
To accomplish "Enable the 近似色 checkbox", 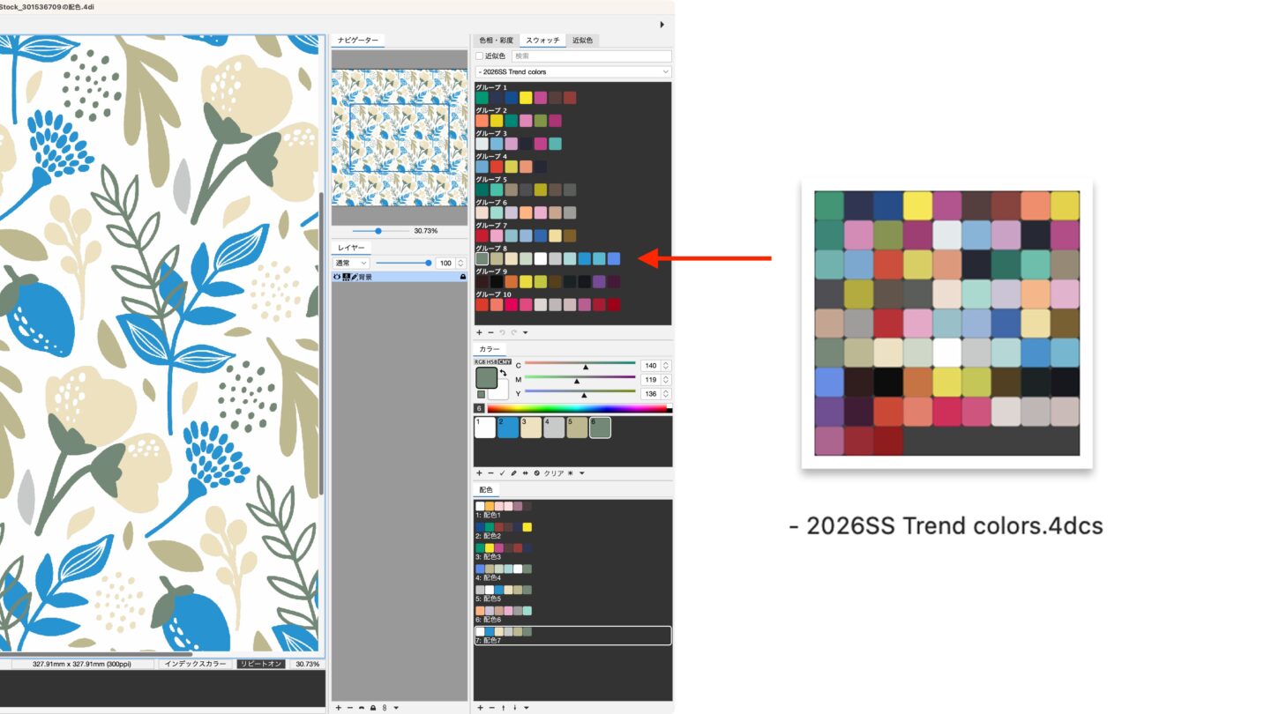I will [x=480, y=56].
